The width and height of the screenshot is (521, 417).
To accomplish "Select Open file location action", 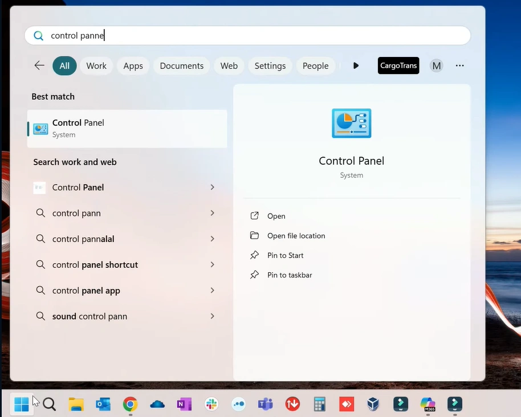I will pyautogui.click(x=296, y=236).
